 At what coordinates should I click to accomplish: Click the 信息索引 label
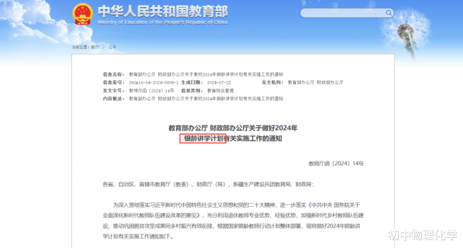[x=113, y=83]
